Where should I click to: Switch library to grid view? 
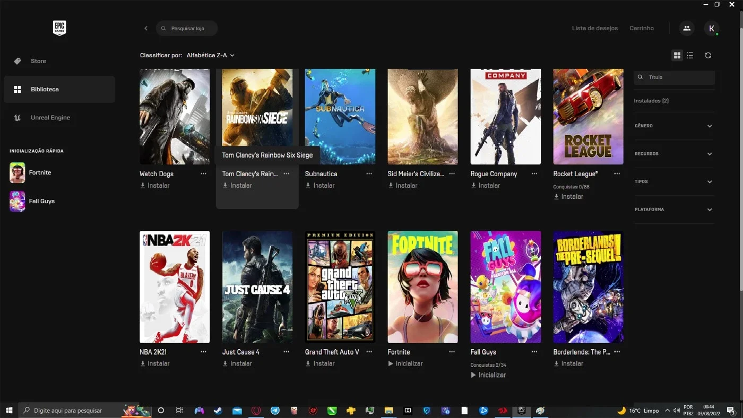[x=677, y=55]
